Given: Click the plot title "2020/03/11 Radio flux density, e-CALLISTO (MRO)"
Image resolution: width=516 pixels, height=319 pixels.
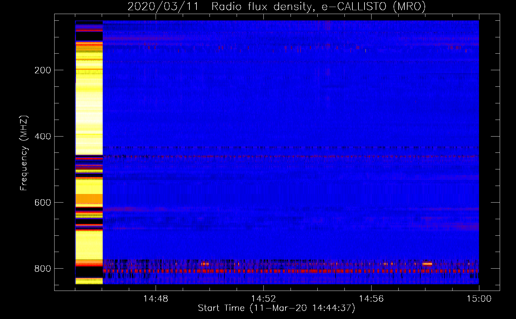Looking at the screenshot, I should (276, 7).
